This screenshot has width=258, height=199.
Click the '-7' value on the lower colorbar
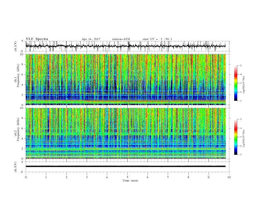(x=240, y=155)
